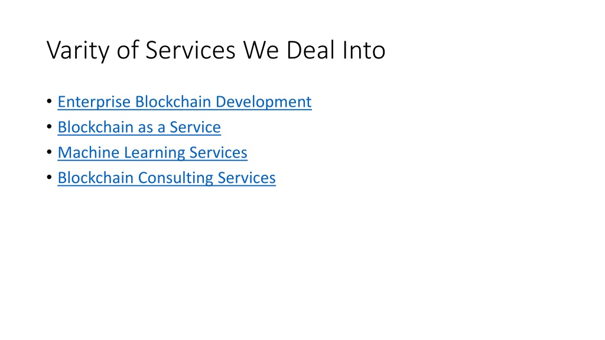The height and width of the screenshot is (340, 605).
Task: Click the word 'Into' in the title
Action: pyautogui.click(x=364, y=50)
